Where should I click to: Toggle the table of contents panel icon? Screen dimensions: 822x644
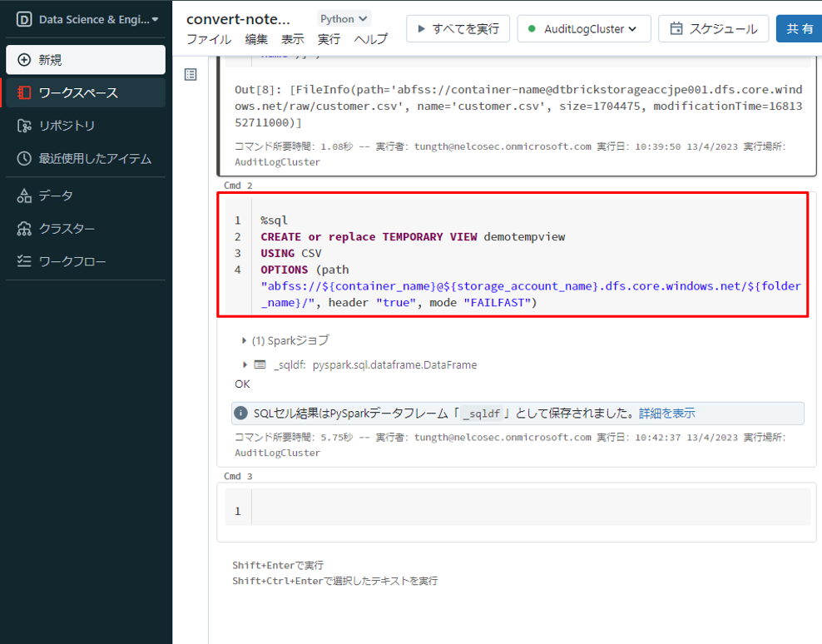click(x=191, y=75)
